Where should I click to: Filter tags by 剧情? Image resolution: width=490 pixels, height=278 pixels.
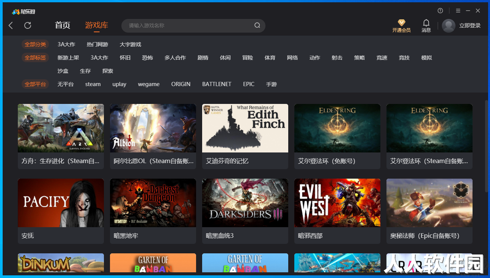coord(203,58)
